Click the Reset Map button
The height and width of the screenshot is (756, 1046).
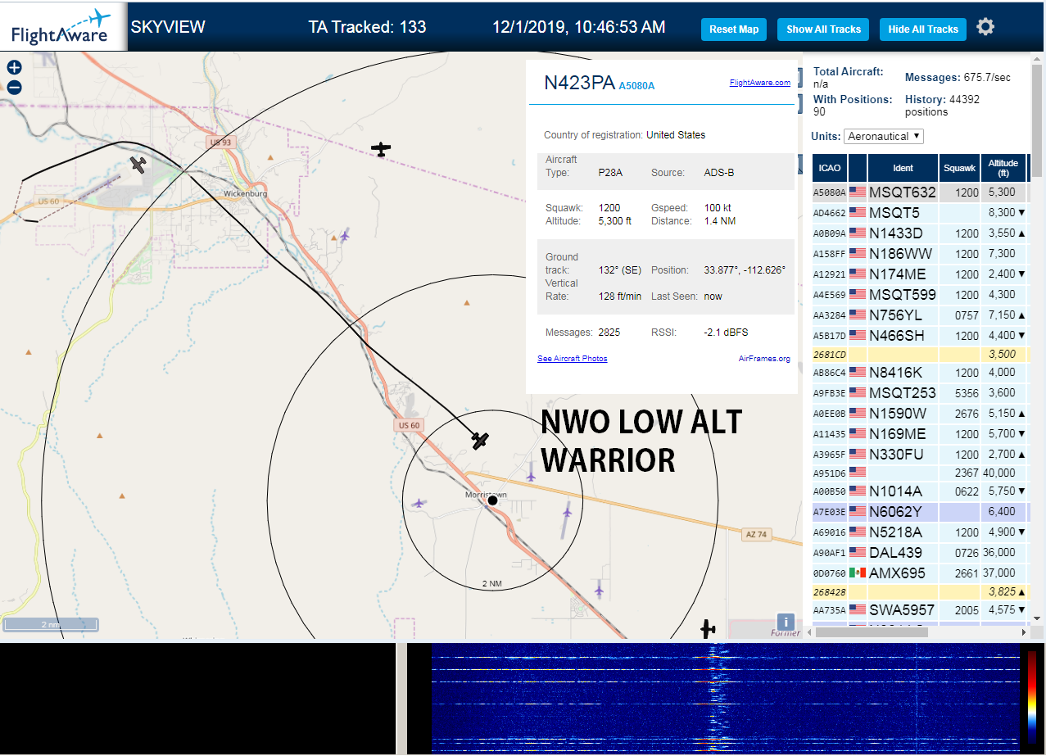[x=734, y=29]
